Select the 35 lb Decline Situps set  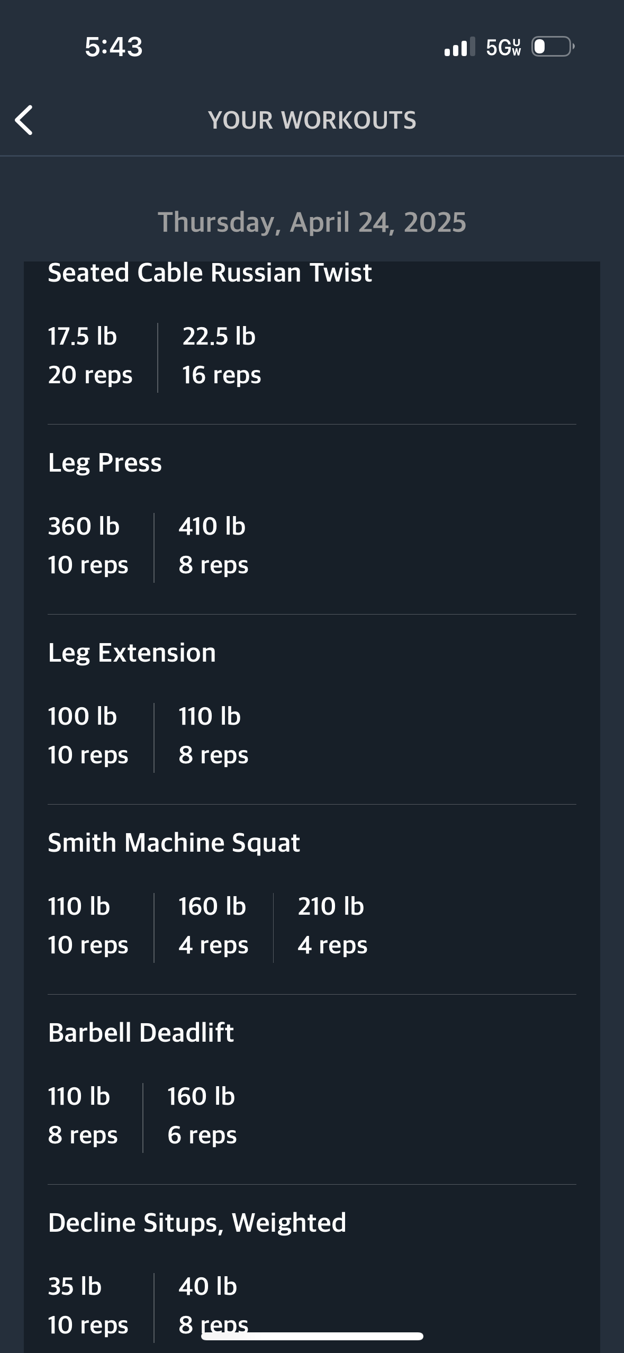88,1306
